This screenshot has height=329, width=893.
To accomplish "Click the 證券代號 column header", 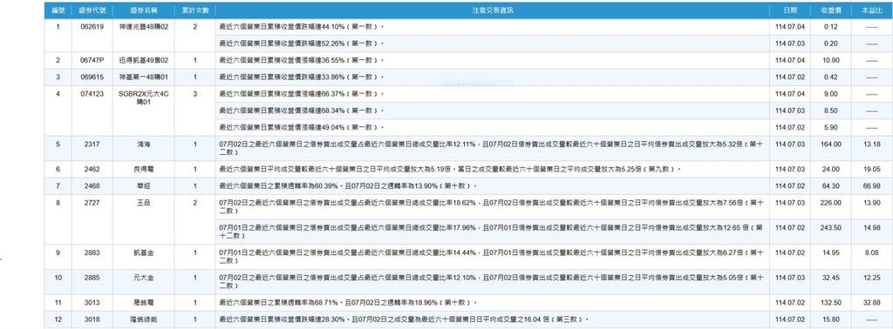I will pyautogui.click(x=92, y=10).
